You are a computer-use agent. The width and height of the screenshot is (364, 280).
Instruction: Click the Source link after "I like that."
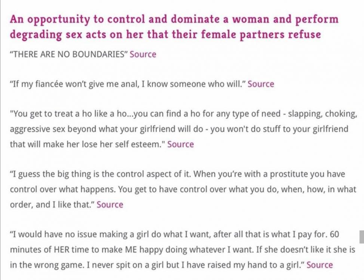pyautogui.click(x=110, y=205)
